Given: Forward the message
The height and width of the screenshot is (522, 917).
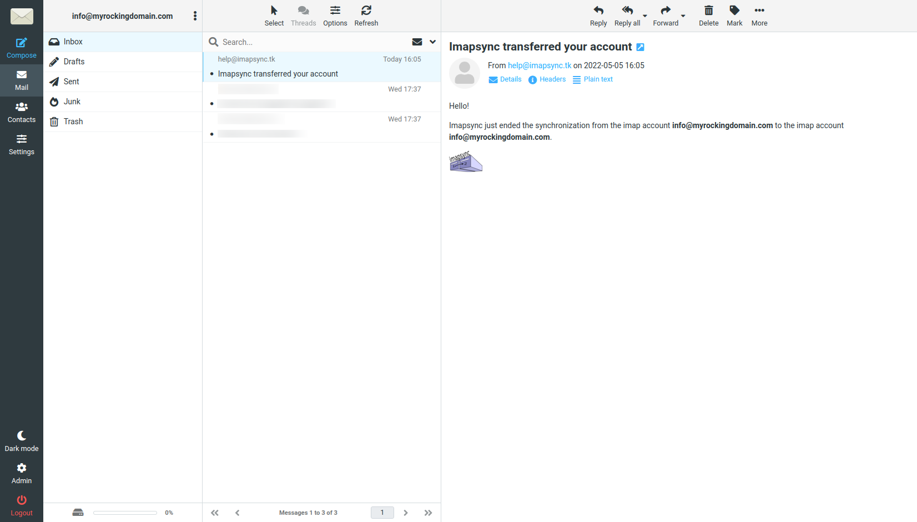Looking at the screenshot, I should (666, 16).
